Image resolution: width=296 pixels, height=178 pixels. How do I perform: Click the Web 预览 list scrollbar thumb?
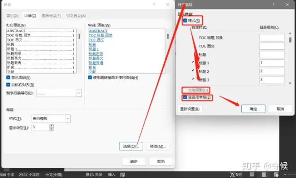click(168, 36)
